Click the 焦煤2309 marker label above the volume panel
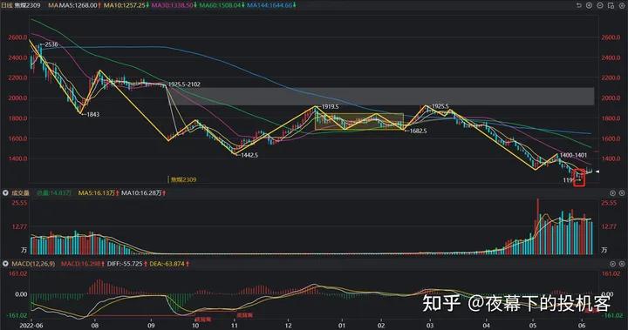The image size is (628, 330). coord(183,179)
